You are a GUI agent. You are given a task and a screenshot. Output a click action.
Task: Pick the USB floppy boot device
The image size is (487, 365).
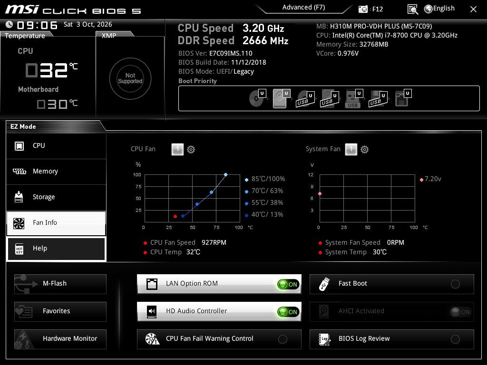click(378, 99)
